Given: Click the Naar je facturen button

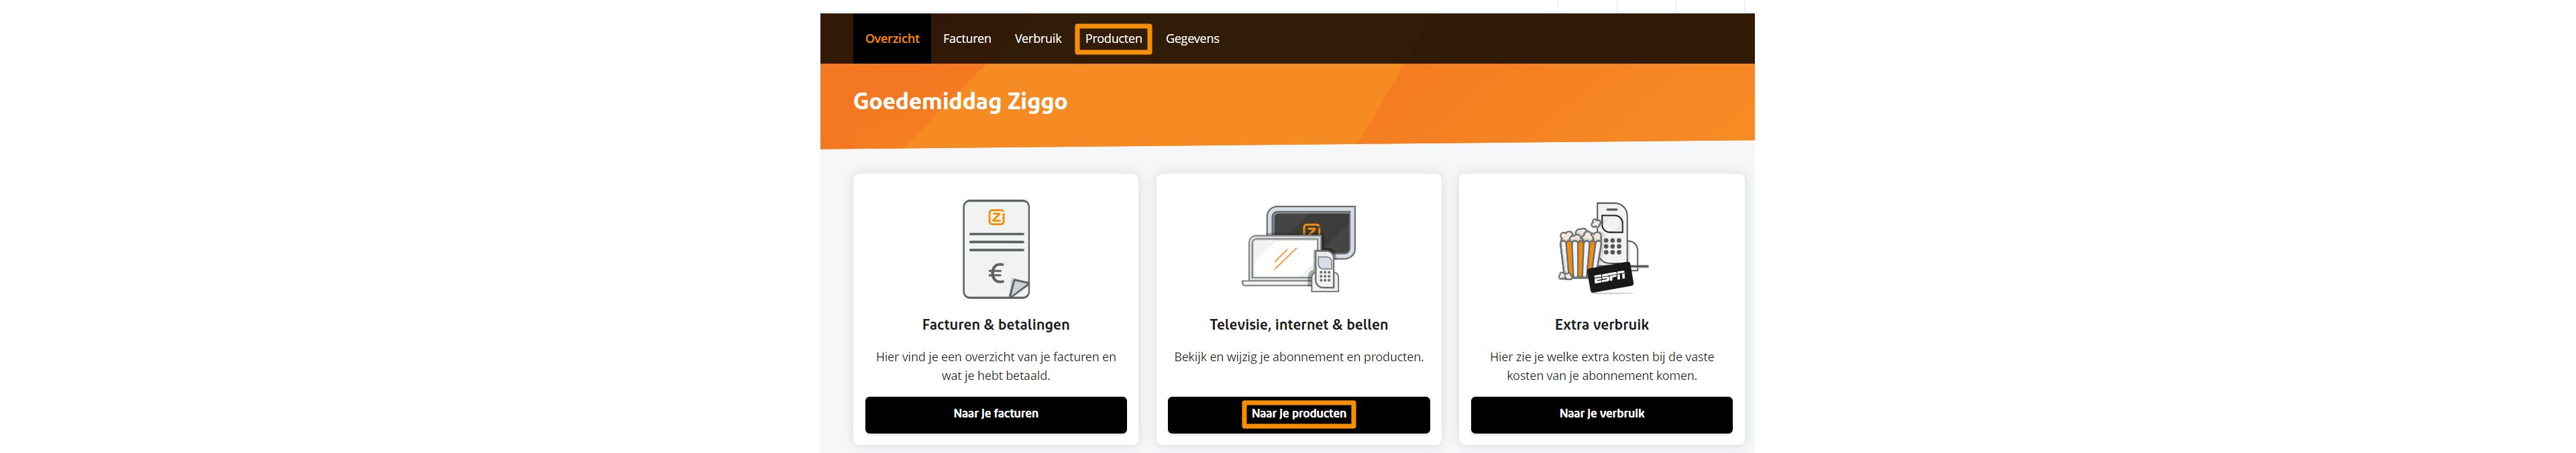Looking at the screenshot, I should (996, 414).
